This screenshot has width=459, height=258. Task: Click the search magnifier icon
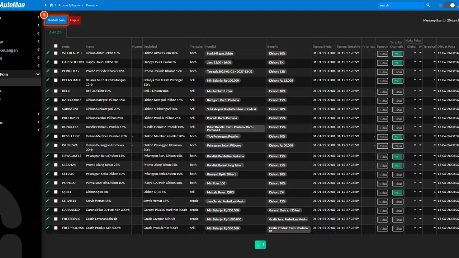tap(428, 5)
